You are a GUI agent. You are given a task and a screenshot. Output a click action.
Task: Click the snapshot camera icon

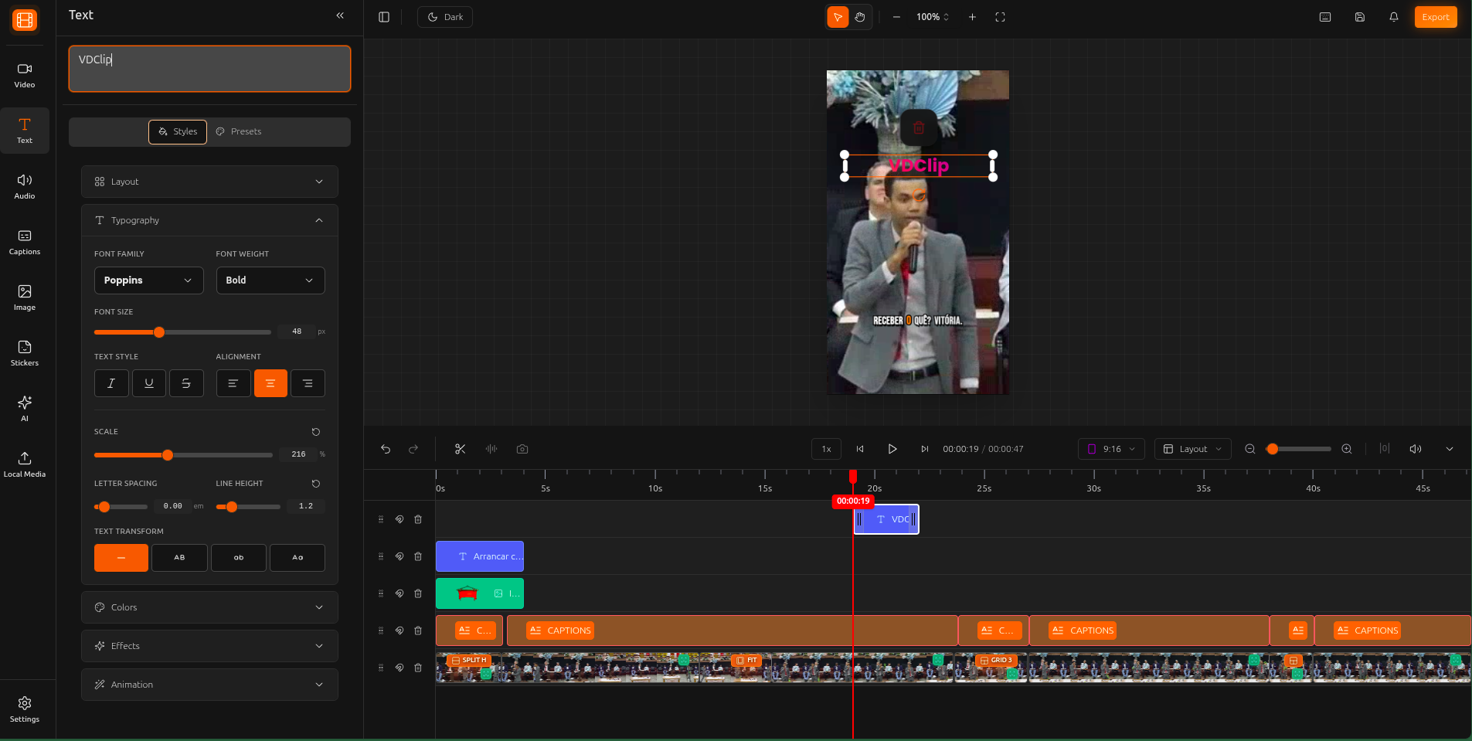click(x=522, y=449)
